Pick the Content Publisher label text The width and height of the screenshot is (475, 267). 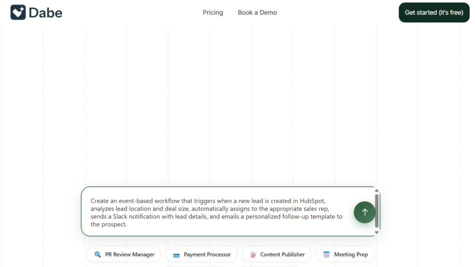pos(282,254)
